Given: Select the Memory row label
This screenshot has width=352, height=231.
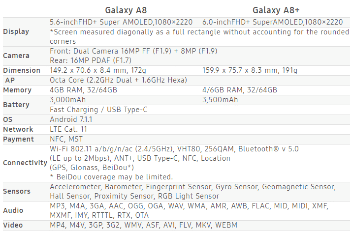Looking at the screenshot, I should point(17,90).
